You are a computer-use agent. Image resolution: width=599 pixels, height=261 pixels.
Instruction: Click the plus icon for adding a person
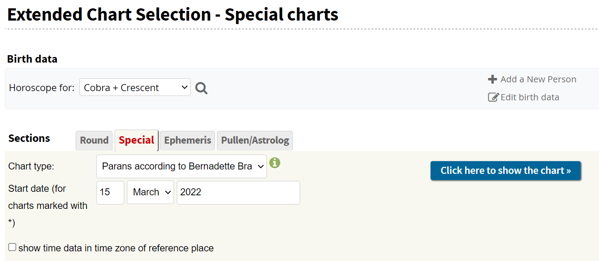click(x=493, y=79)
